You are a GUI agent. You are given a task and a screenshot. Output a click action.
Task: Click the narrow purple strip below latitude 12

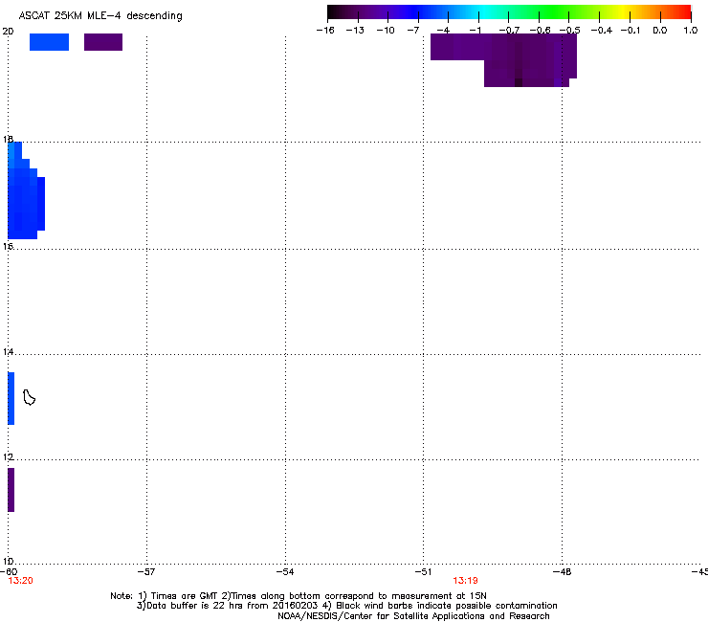pyautogui.click(x=11, y=490)
